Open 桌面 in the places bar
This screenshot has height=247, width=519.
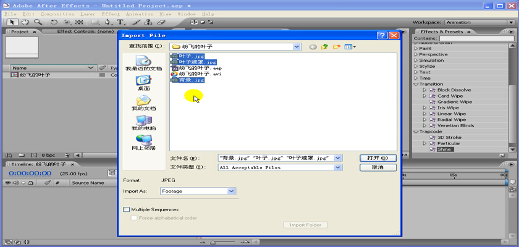coord(143,83)
